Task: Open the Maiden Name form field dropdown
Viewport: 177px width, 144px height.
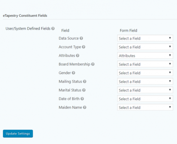Action: click(x=145, y=107)
